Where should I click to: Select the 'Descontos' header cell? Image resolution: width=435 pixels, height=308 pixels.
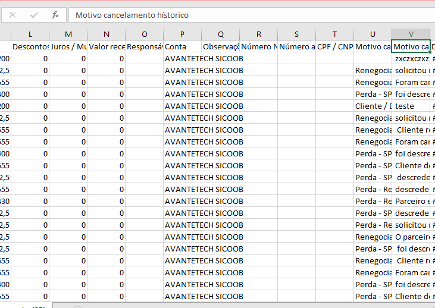[x=30, y=46]
